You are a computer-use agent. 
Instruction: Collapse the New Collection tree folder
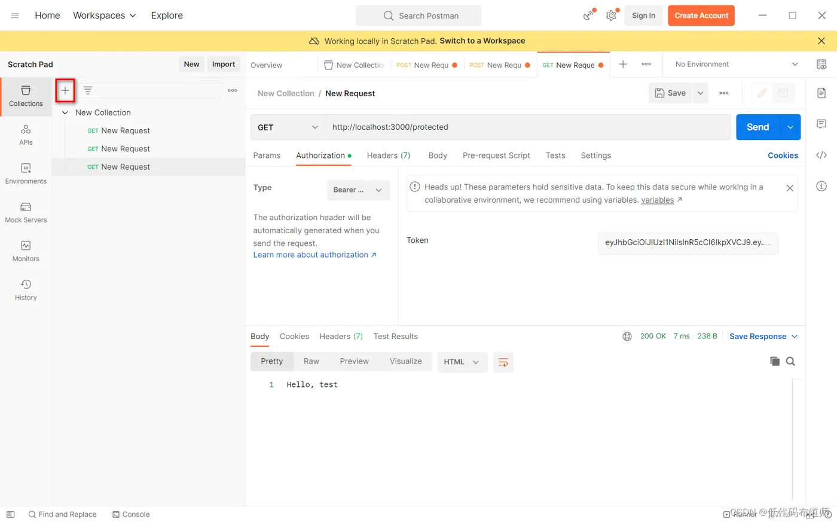(x=65, y=112)
